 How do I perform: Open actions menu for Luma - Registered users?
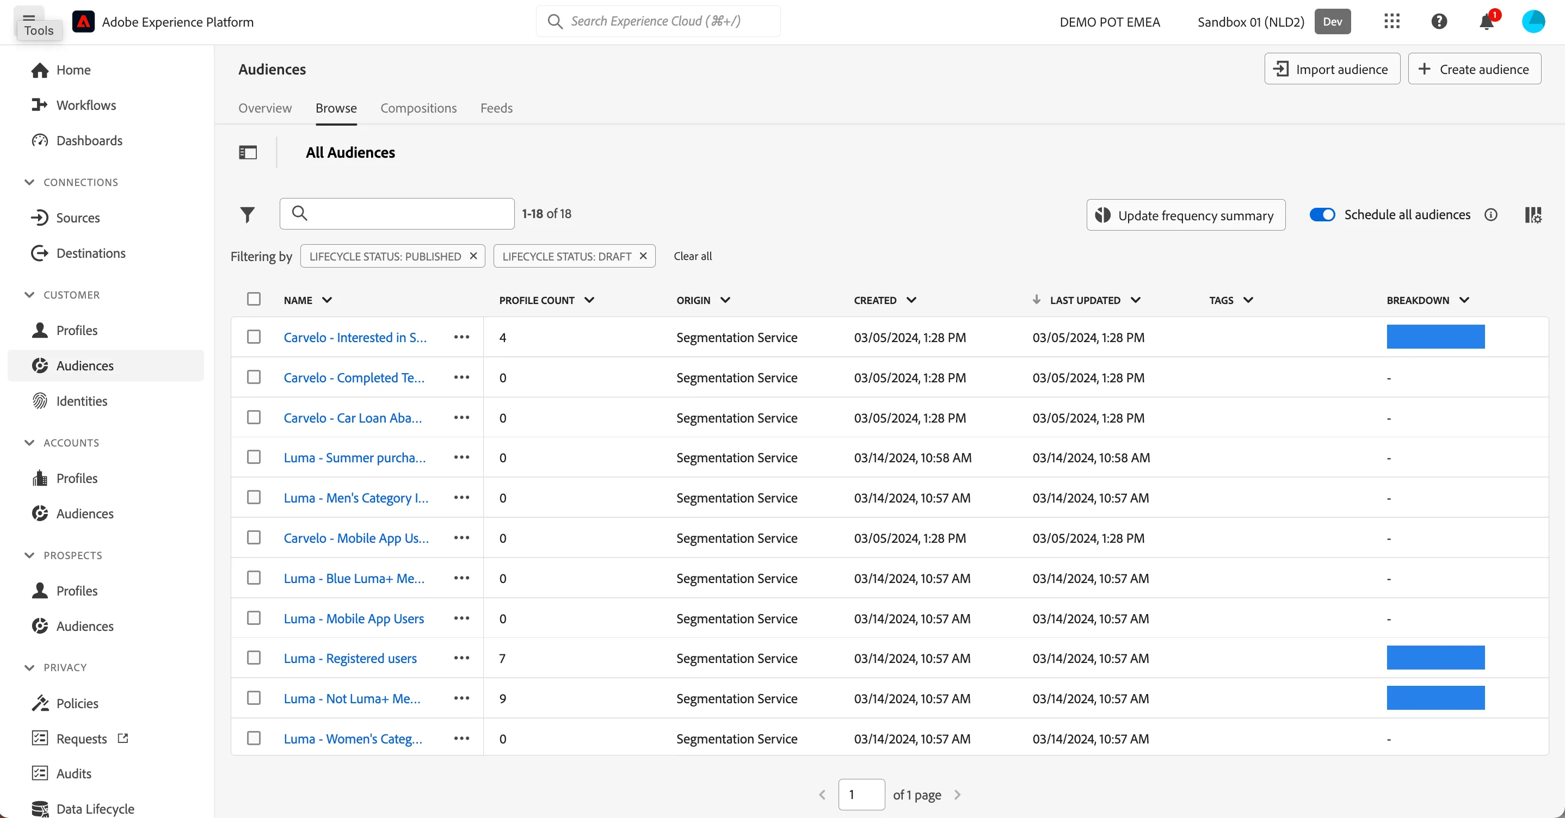[x=462, y=658]
